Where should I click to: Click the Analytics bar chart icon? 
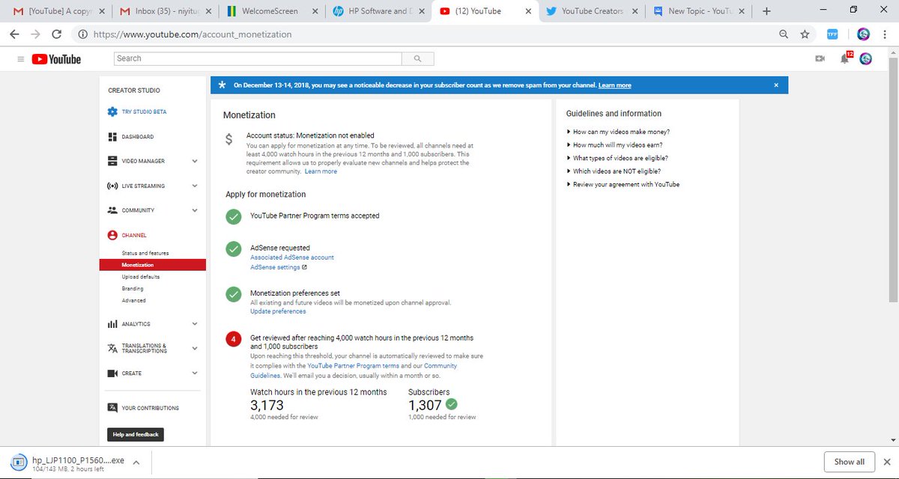pyautogui.click(x=112, y=324)
